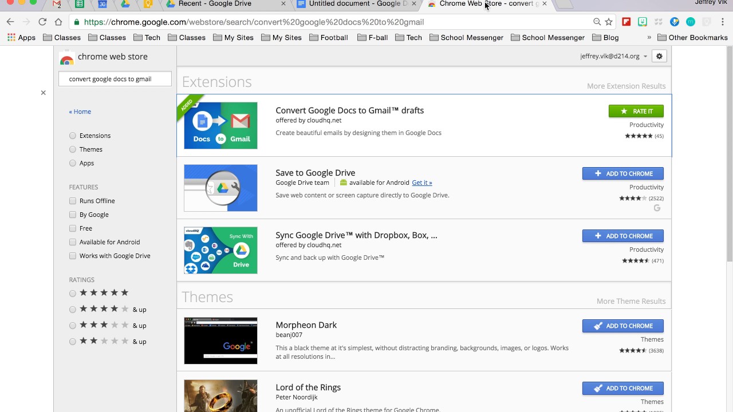Click the green Android icon near 'available for Android'
The image size is (733, 412).
[344, 183]
